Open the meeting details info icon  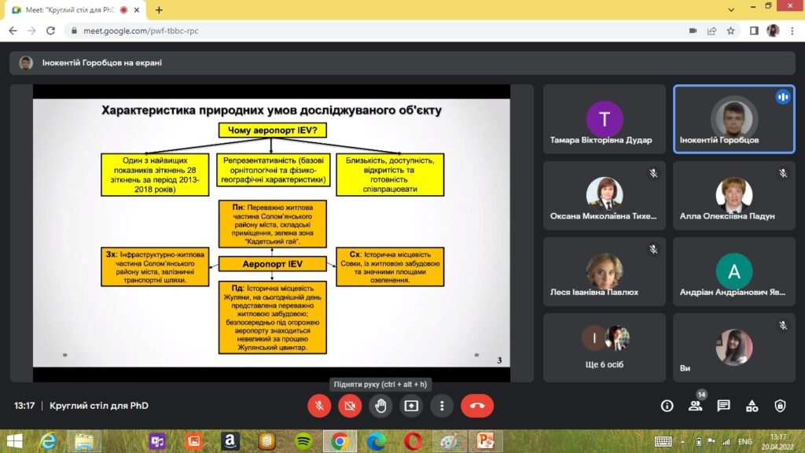pos(667,406)
